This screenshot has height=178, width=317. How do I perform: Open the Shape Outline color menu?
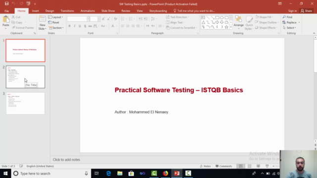(266, 22)
